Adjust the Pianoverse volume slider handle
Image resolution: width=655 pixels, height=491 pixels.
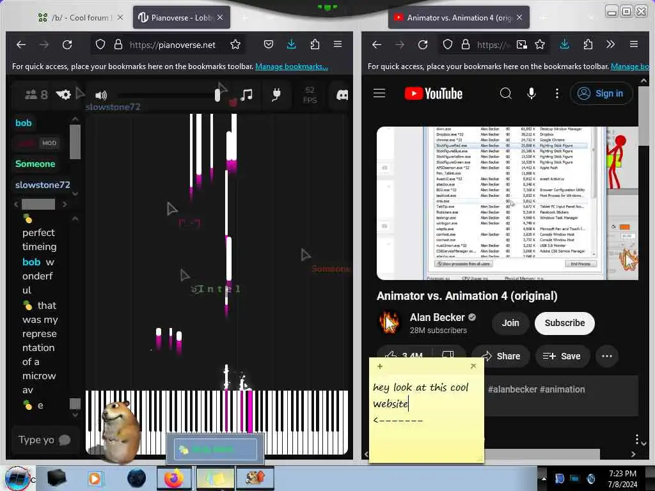click(x=217, y=95)
